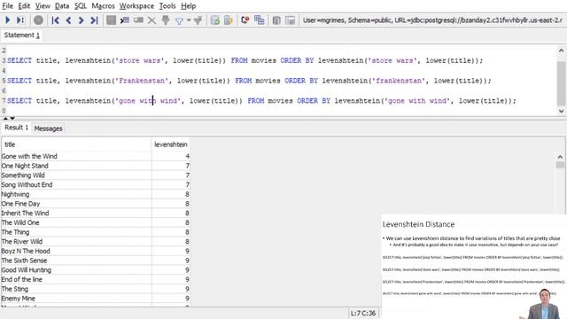Toggle ignore errors icon
This screenshot has width=567, height=319.
click(x=245, y=20)
